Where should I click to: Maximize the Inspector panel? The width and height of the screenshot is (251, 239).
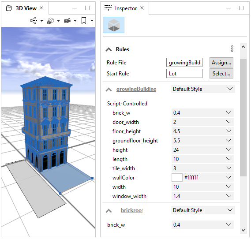(241, 8)
